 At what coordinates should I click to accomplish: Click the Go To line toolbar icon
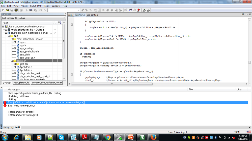(x=99, y=10)
